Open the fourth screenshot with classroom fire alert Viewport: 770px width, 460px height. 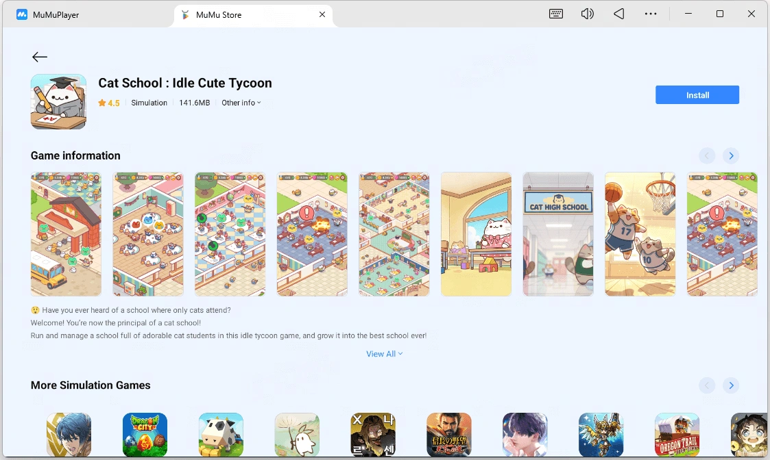point(313,234)
